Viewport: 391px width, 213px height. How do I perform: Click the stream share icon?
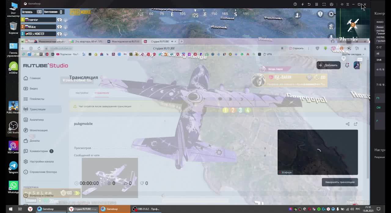click(348, 124)
